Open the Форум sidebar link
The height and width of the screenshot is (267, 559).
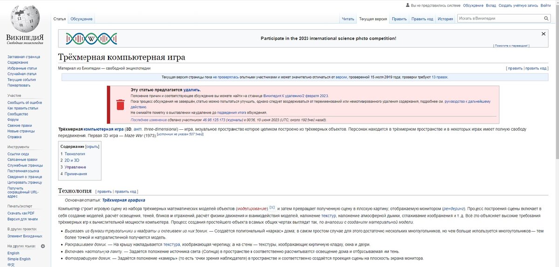13,120
